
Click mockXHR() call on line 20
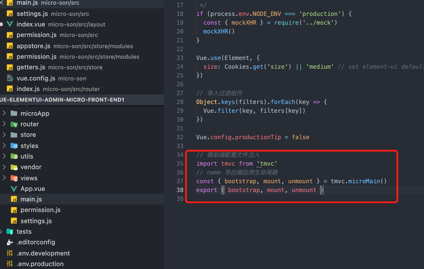click(219, 31)
